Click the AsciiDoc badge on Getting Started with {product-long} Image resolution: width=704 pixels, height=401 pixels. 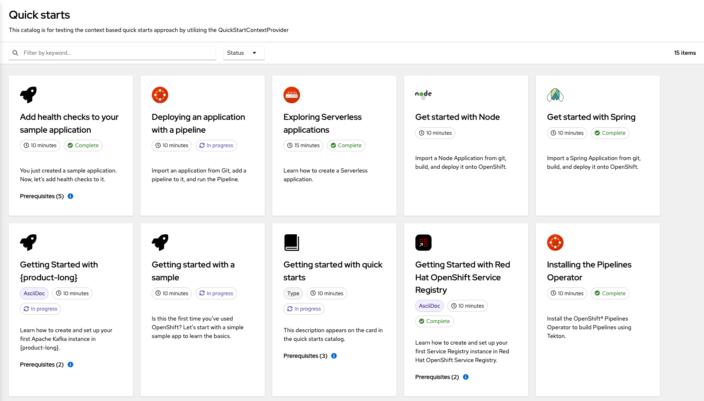tap(34, 293)
